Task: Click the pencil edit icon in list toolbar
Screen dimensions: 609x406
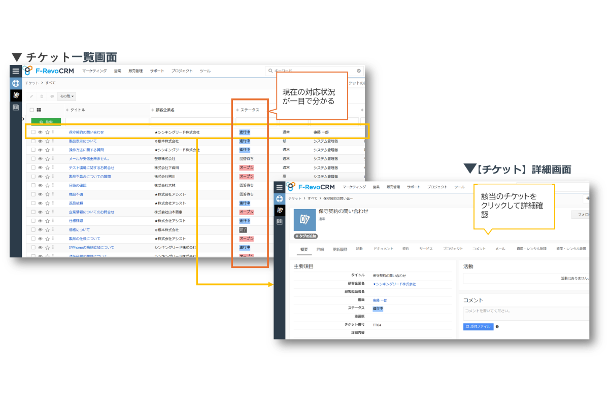Action: [x=31, y=96]
